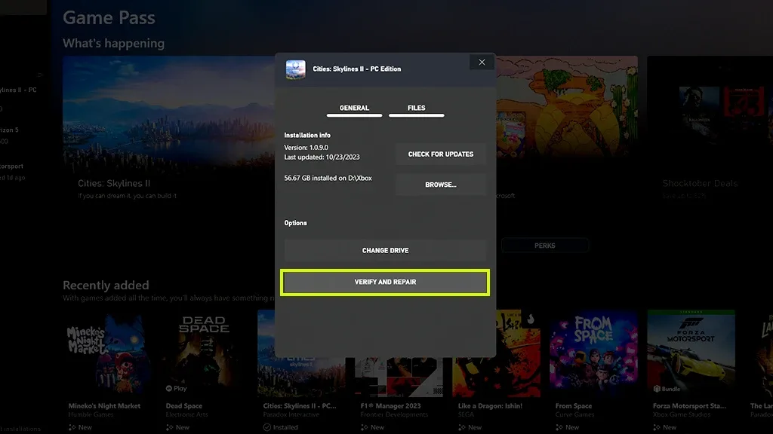Open Dead Space game thumbnail
Image resolution: width=773 pixels, height=434 pixels.
204,353
